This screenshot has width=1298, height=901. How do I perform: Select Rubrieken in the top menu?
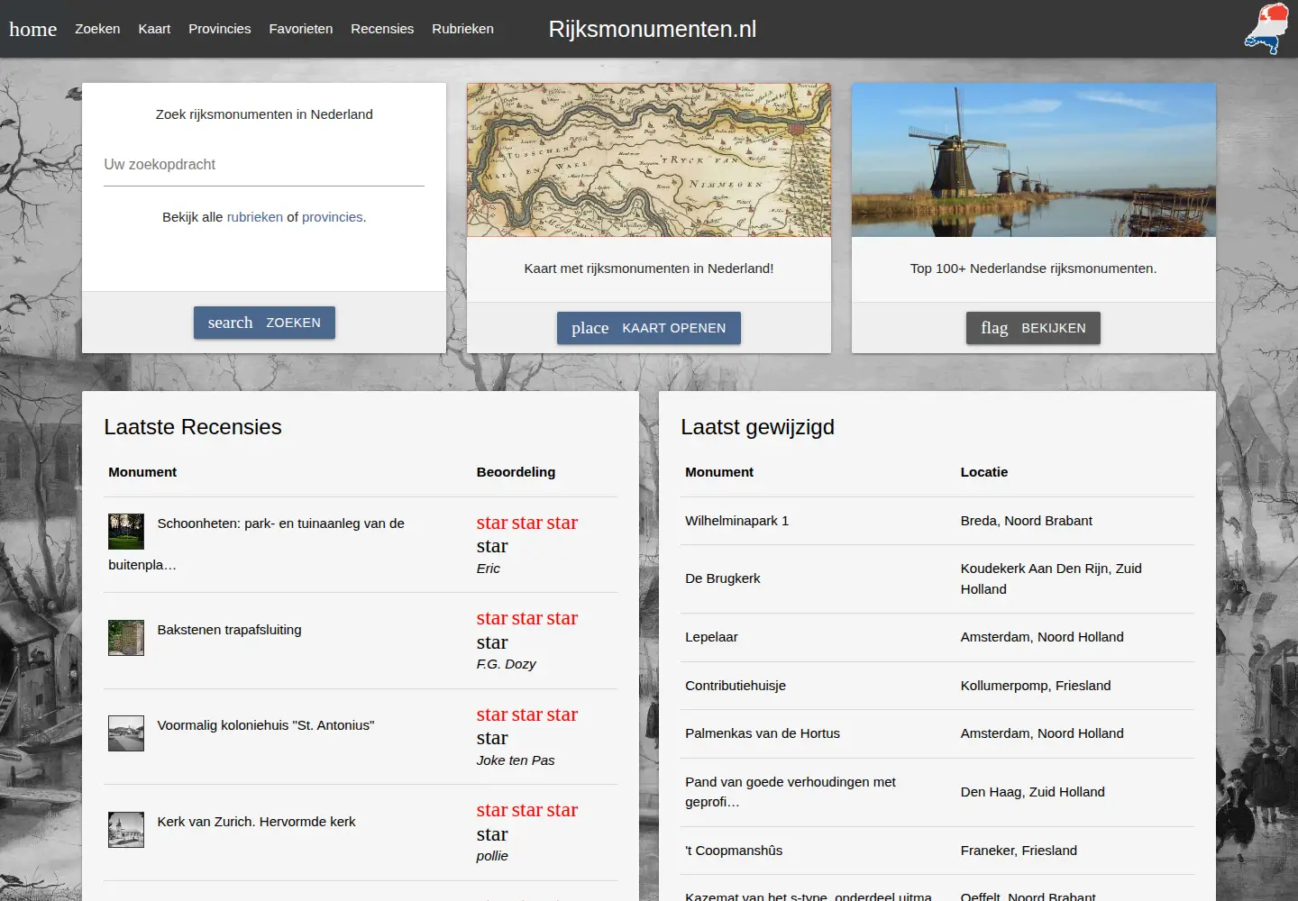tap(462, 29)
